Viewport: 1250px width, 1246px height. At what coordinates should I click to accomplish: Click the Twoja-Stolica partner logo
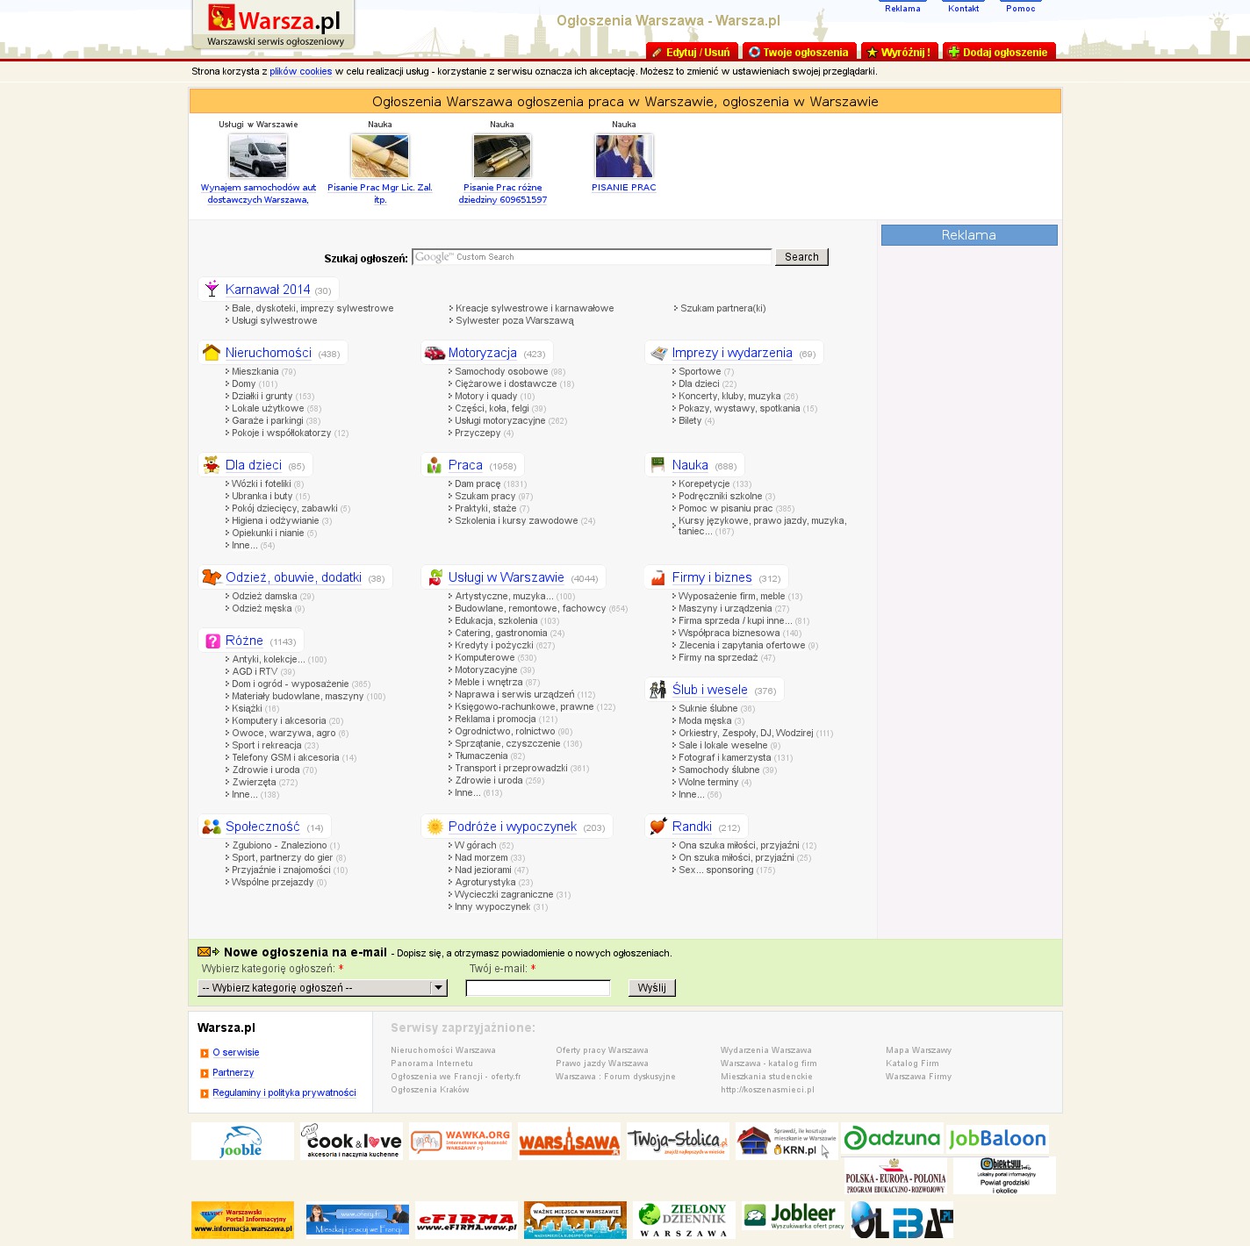(678, 1141)
